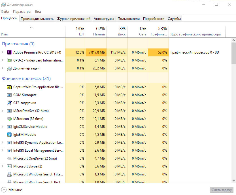236x195 pixels.
Task: Switch to the Подробности tab
Action: point(154,19)
